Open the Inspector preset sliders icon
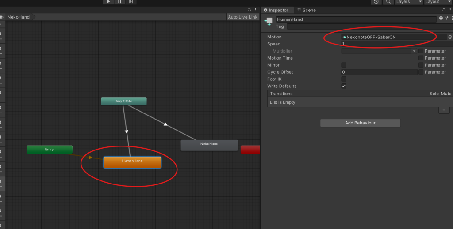The image size is (453, 229). [446, 19]
